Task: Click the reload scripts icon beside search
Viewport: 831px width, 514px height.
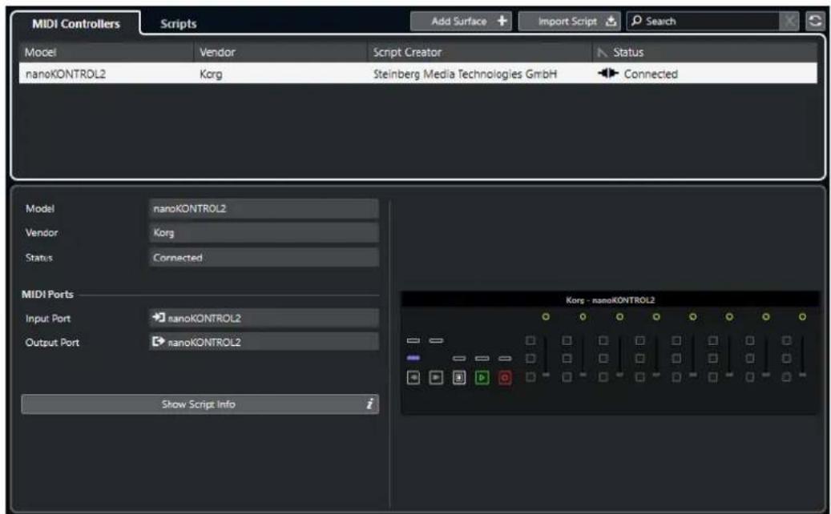Action: click(814, 21)
